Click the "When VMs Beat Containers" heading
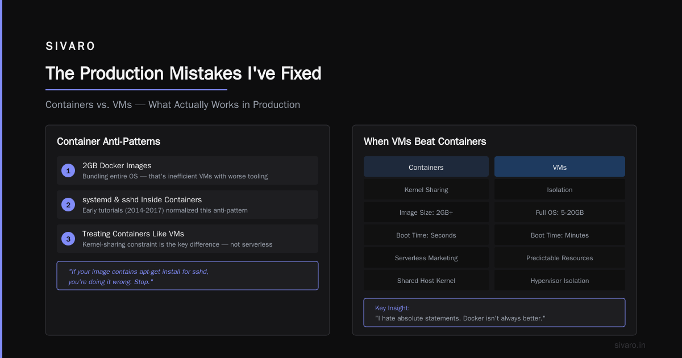The height and width of the screenshot is (358, 682). 425,141
